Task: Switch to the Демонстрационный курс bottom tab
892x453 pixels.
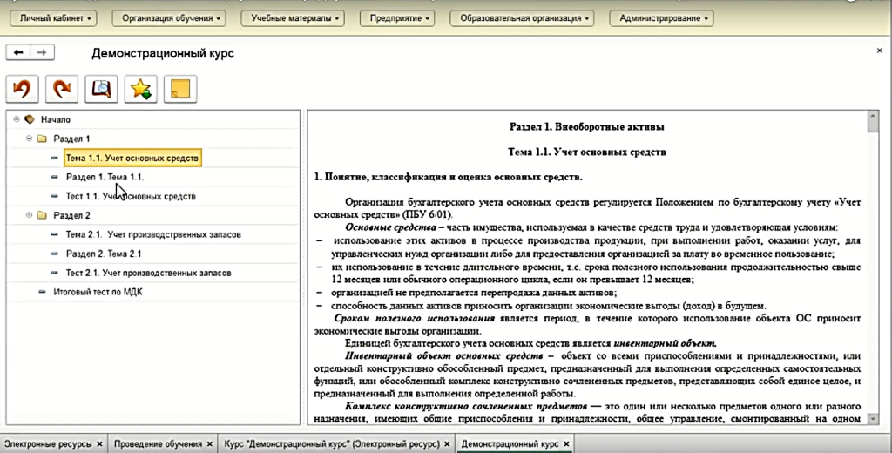Action: coord(510,444)
